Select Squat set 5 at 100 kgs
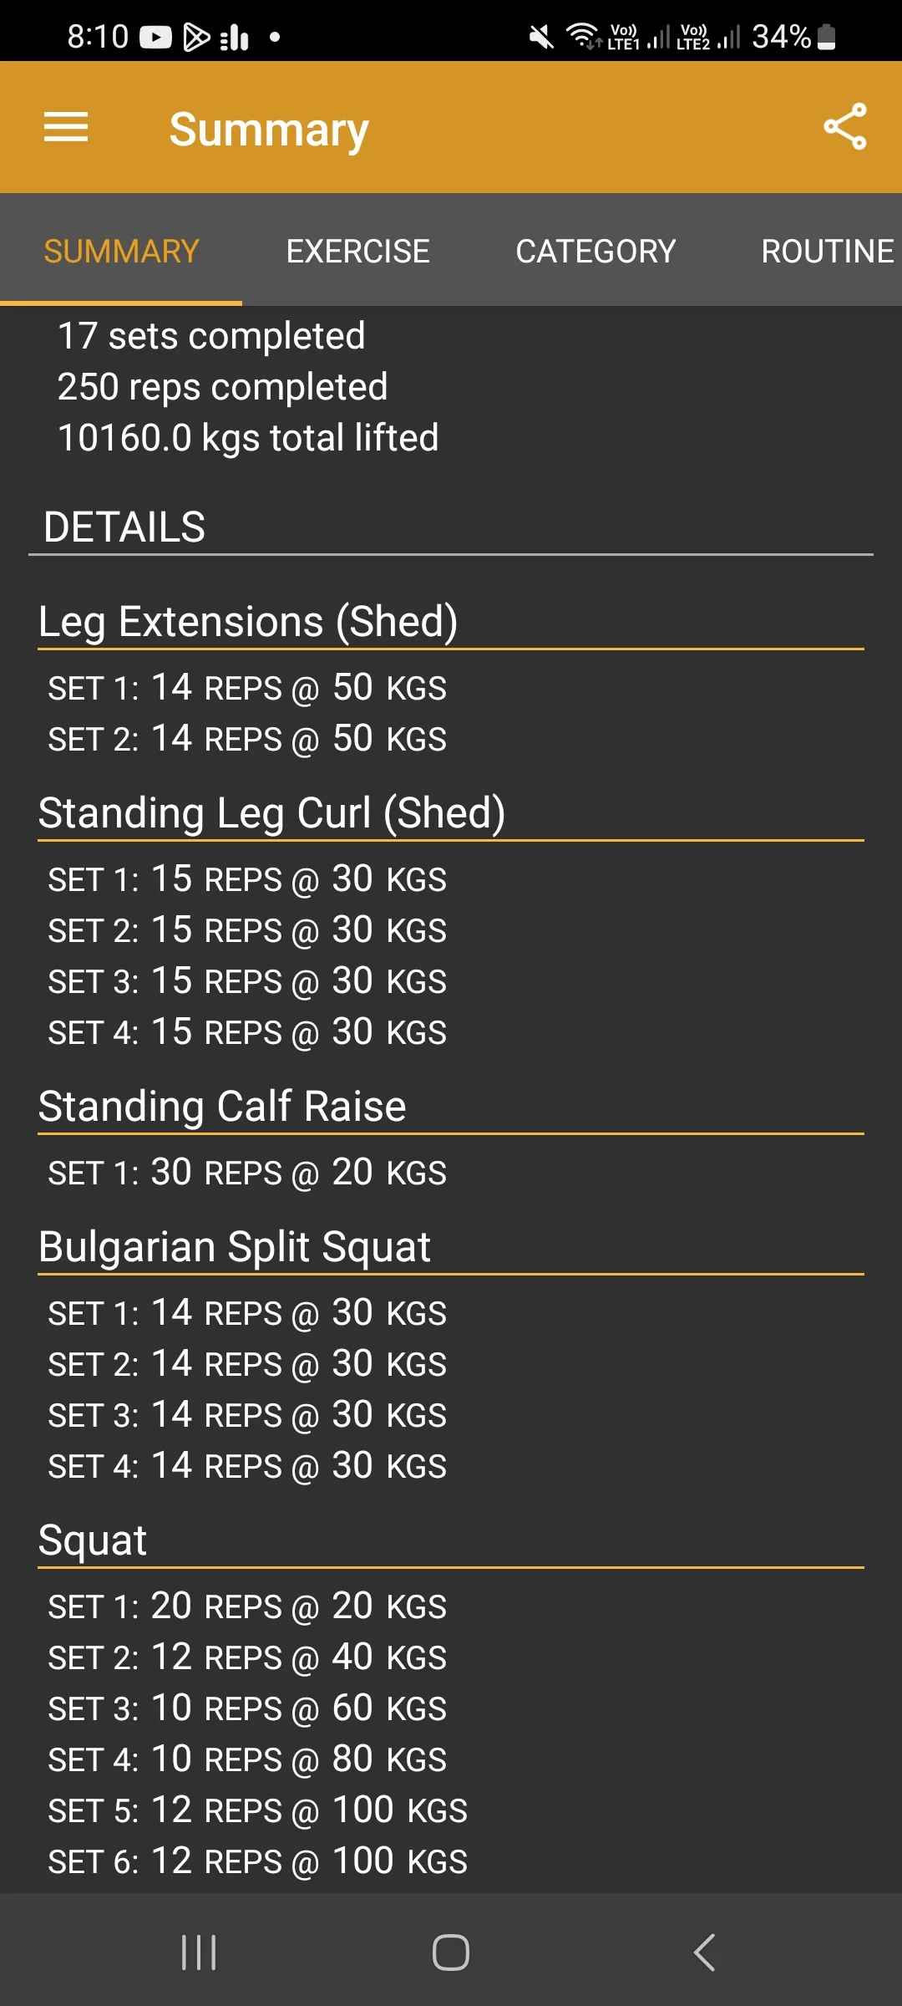The width and height of the screenshot is (902, 2006). click(257, 1810)
